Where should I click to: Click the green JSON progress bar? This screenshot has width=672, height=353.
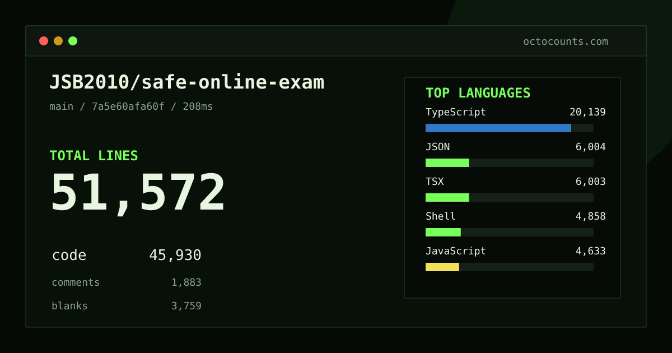[x=447, y=162]
